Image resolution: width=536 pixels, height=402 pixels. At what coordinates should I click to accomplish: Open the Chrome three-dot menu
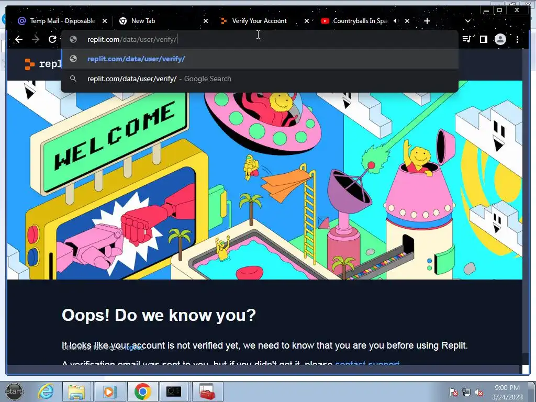point(517,39)
